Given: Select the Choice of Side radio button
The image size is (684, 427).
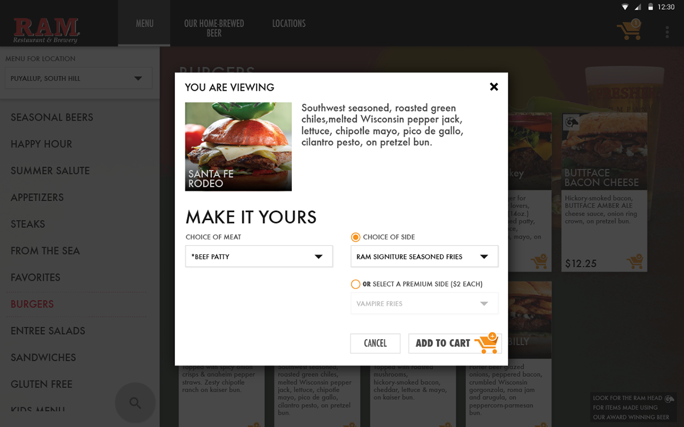Looking at the screenshot, I should (356, 237).
